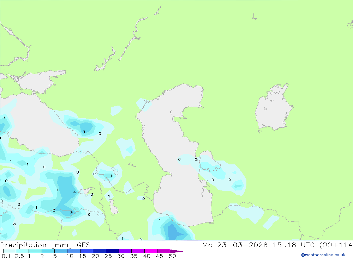353x258 pixels.
Task: Select the '15..18 UTC' time range text
Action: [x=294, y=245]
